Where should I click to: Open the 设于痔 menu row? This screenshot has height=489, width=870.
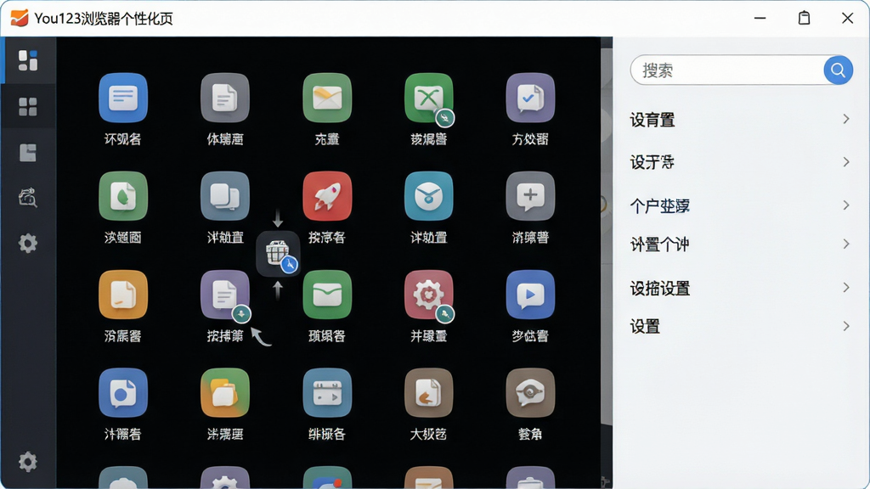[x=740, y=162]
